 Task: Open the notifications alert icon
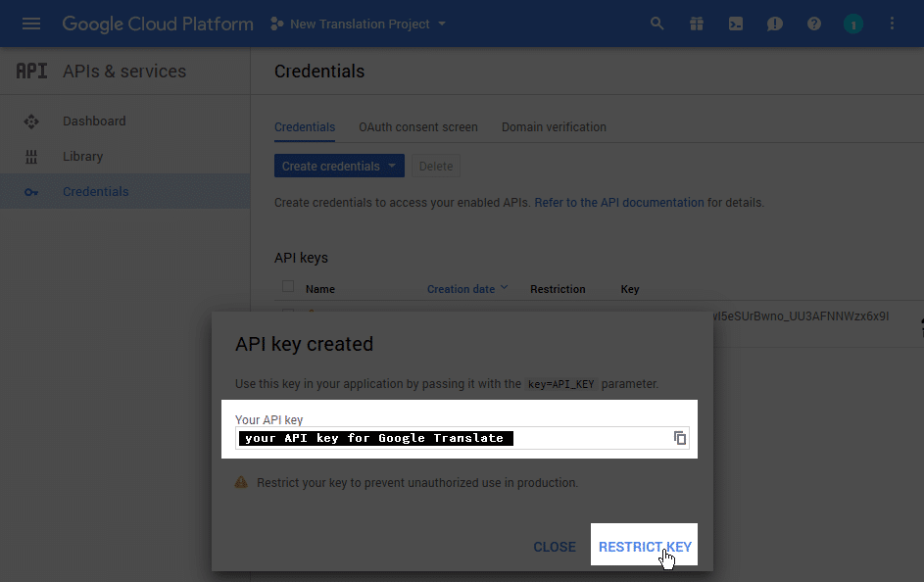pos(775,24)
